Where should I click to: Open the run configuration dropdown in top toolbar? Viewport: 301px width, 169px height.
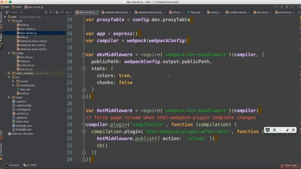coord(276,7)
